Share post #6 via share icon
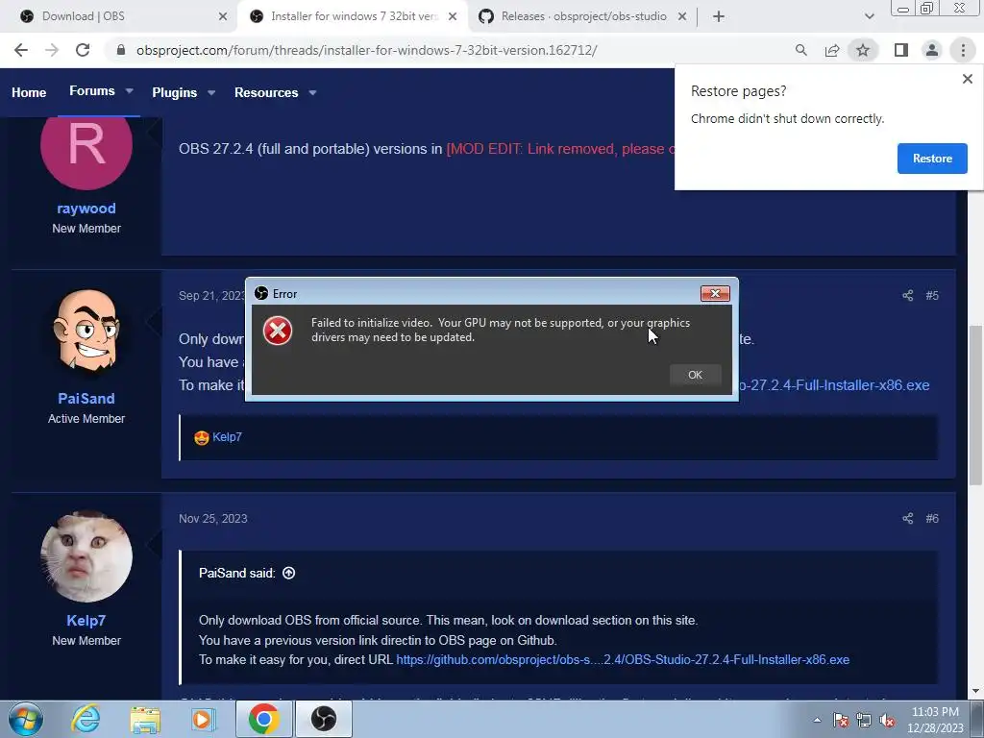Screen dimensions: 984x738 (907, 518)
